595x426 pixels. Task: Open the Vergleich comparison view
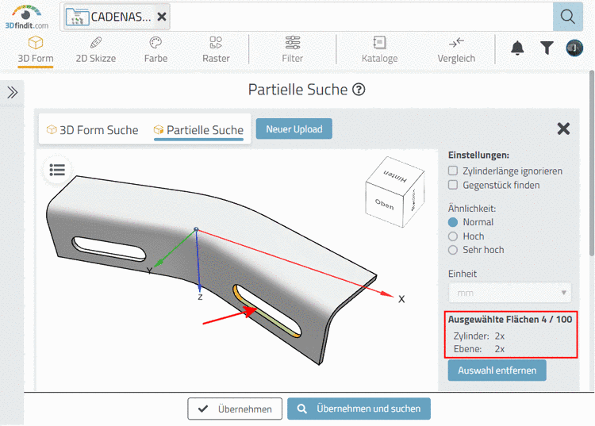point(456,49)
